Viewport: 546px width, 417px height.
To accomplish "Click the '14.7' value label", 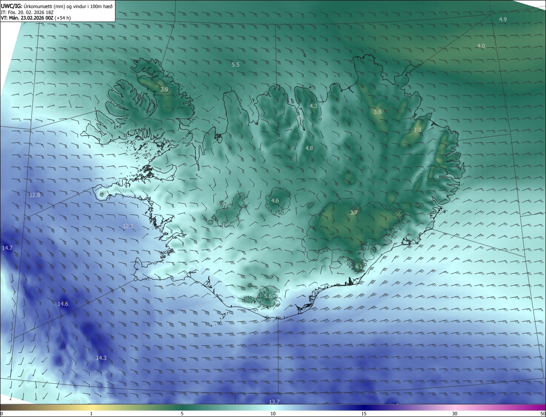I will pos(7,248).
